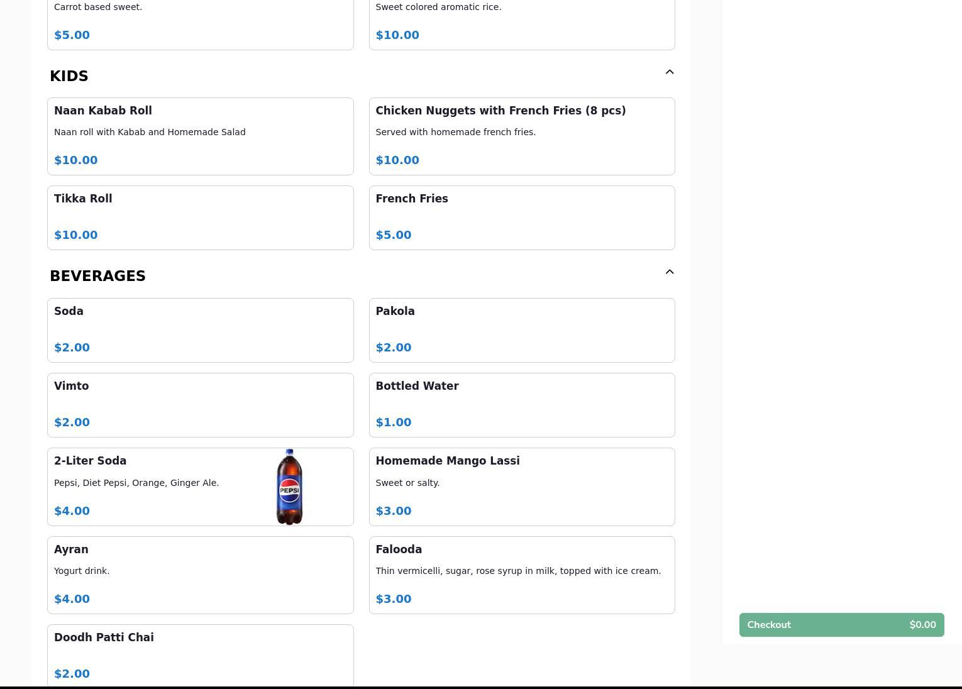This screenshot has height=689, width=962.
Task: Click the Pepsi bottle image
Action: [x=289, y=487]
